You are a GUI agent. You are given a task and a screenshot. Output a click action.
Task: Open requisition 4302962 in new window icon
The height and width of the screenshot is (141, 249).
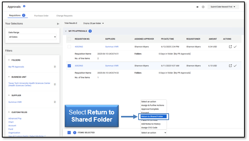coord(230,47)
